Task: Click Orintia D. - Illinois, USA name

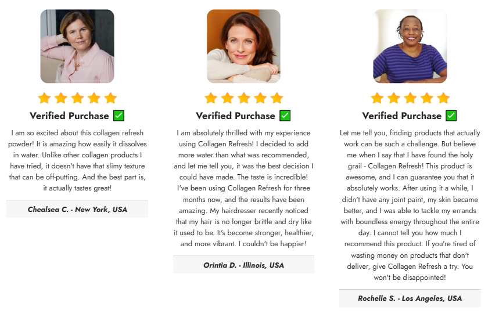Action: pos(243,265)
